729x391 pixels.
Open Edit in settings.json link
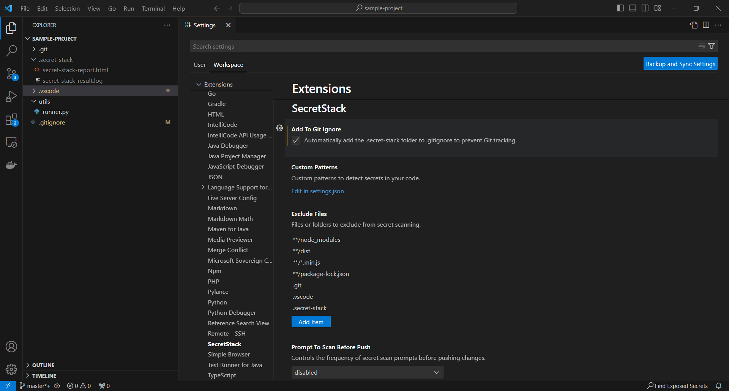point(317,191)
